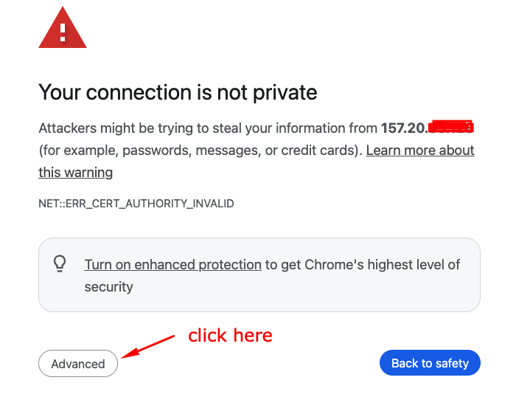
Task: Follow the Turn on enhanced protection link
Action: tap(172, 264)
